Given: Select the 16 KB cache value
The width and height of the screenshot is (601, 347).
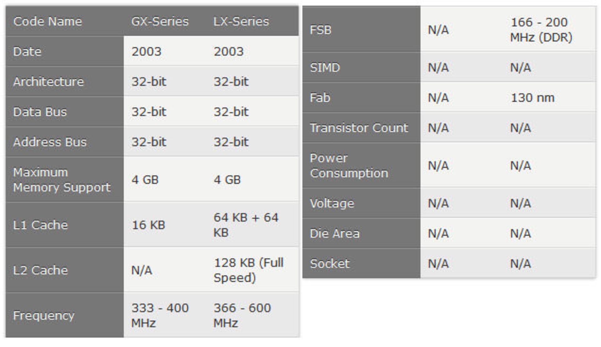Looking at the screenshot, I should [148, 225].
